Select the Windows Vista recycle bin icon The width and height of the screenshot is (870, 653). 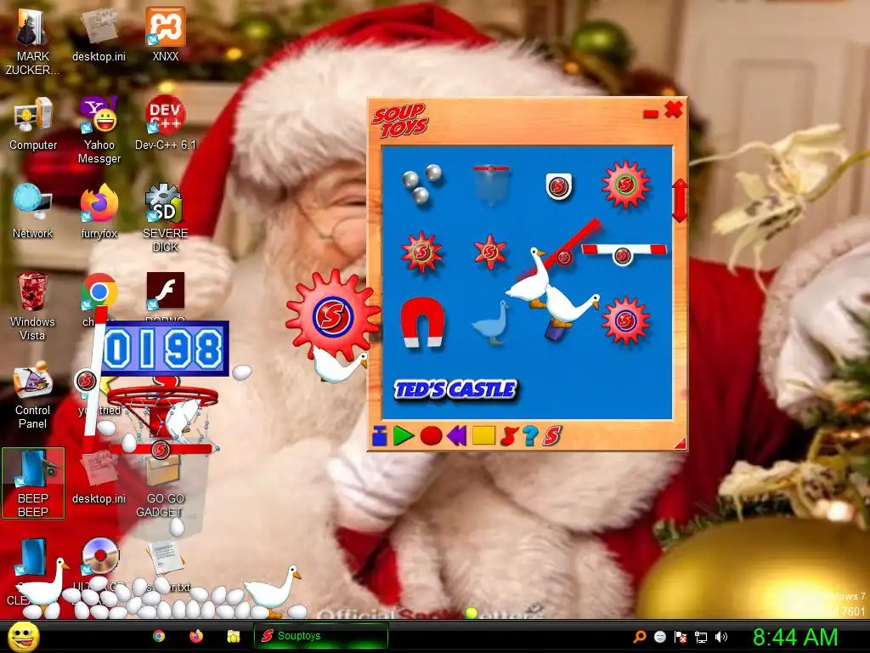tap(32, 306)
